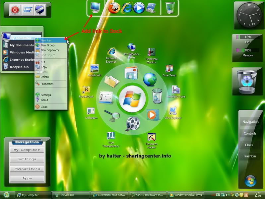Click the blue window icon in top-left widget

(x=28, y=10)
